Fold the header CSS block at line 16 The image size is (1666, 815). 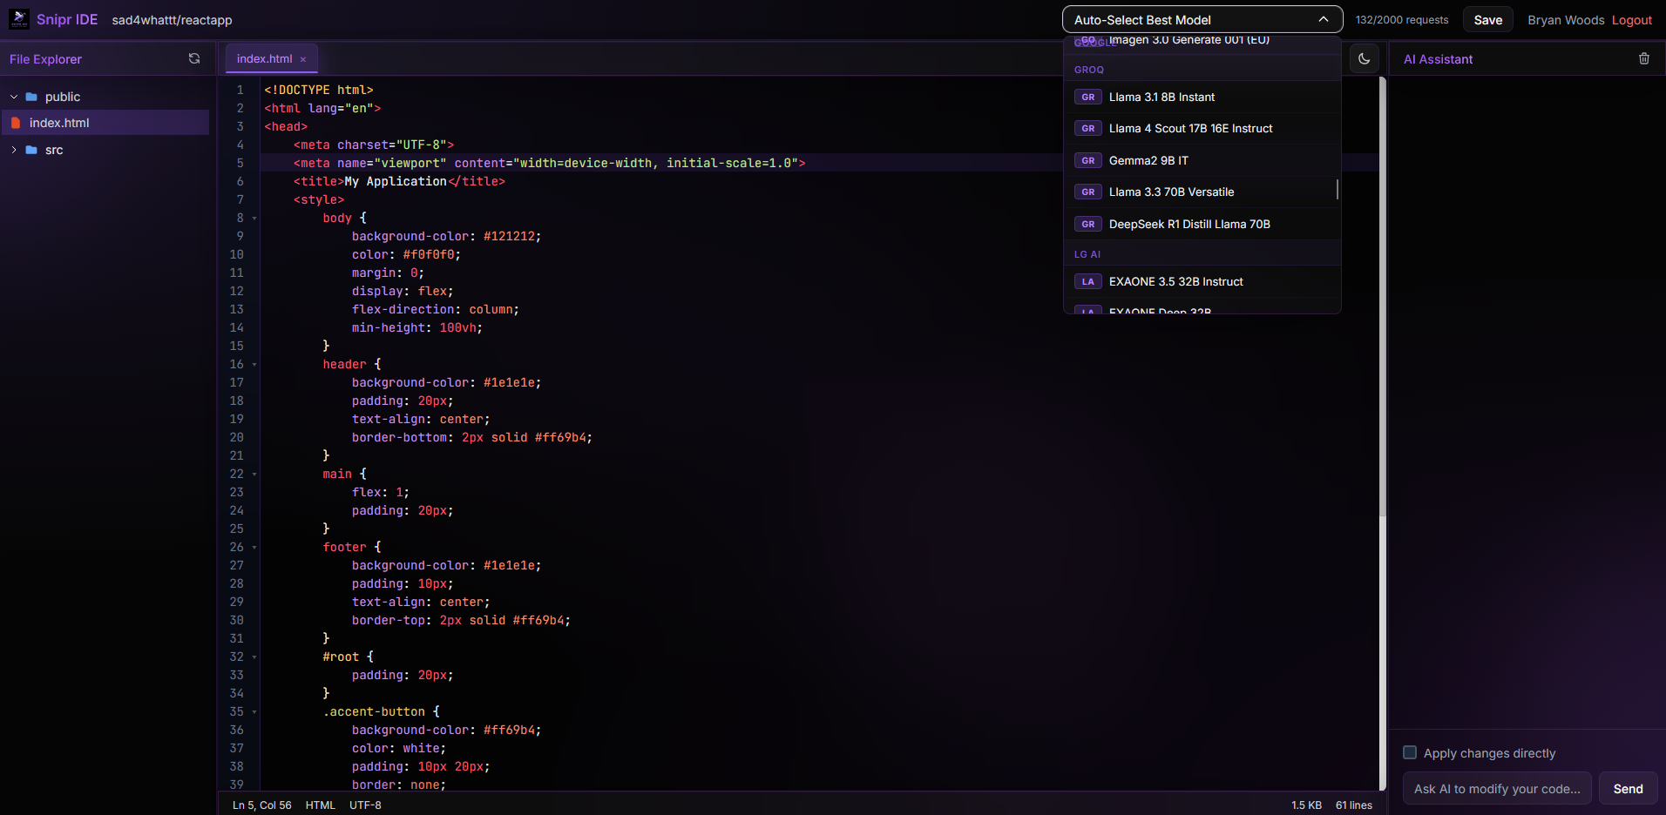[254, 365]
